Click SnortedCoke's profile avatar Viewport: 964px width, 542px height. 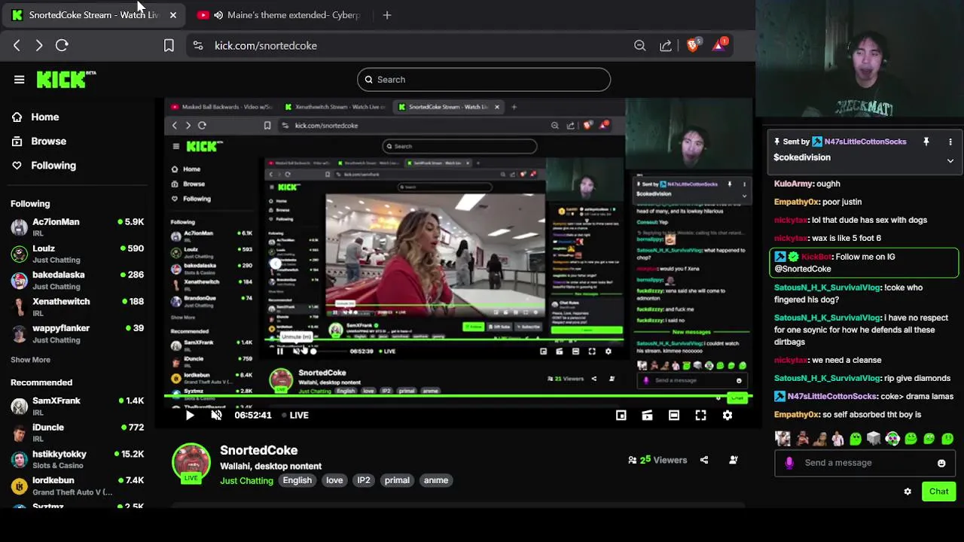191,461
